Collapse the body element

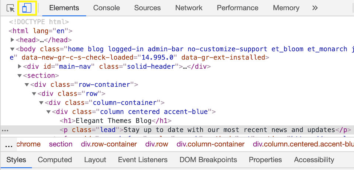[13, 49]
